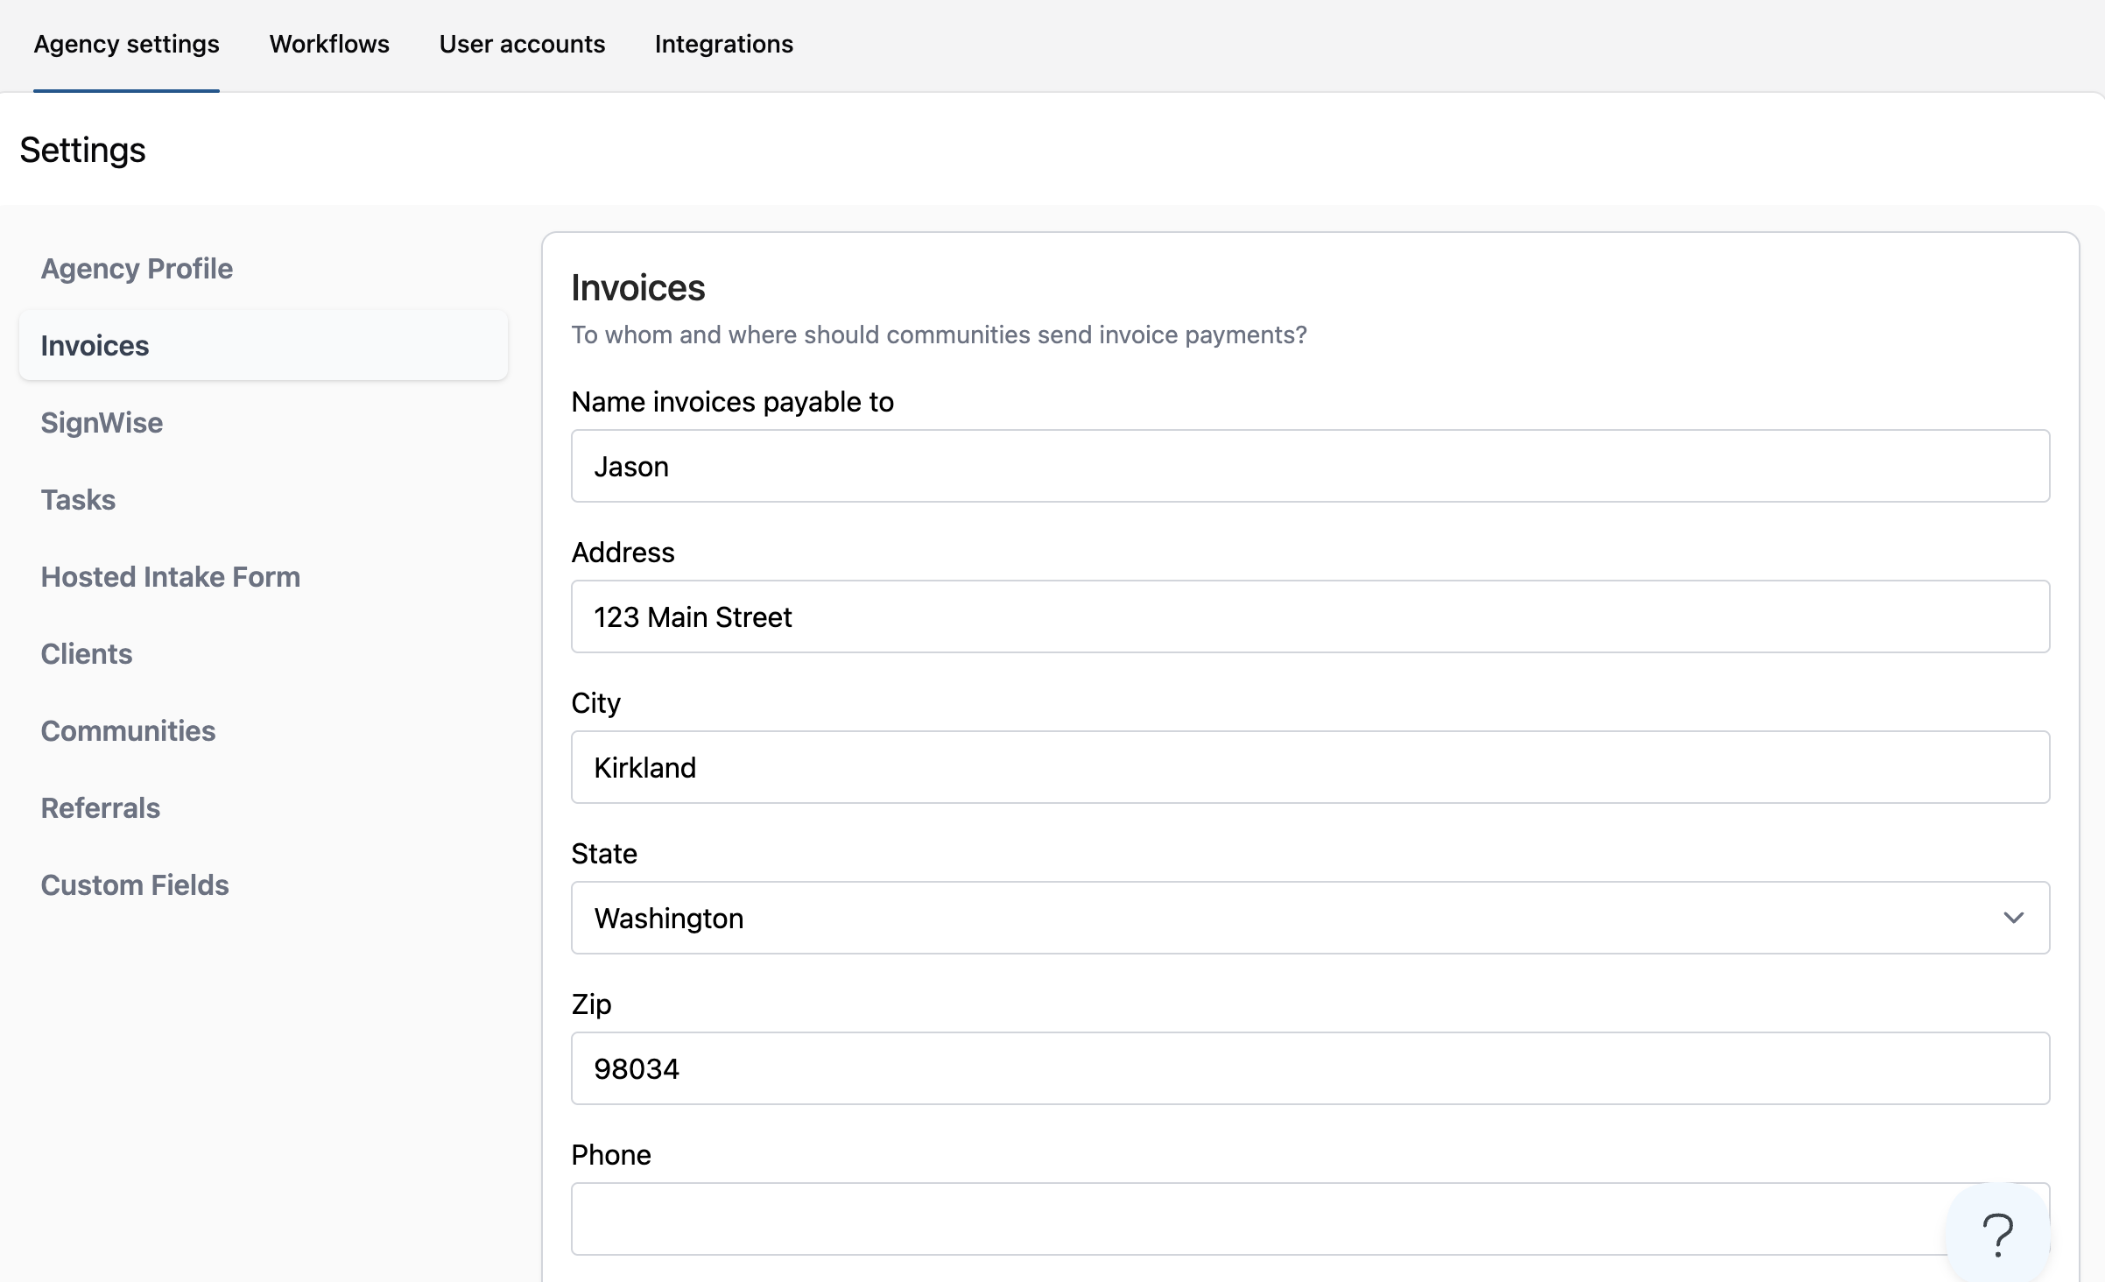Select the Agency settings tab
Image resolution: width=2105 pixels, height=1282 pixels.
pos(127,44)
